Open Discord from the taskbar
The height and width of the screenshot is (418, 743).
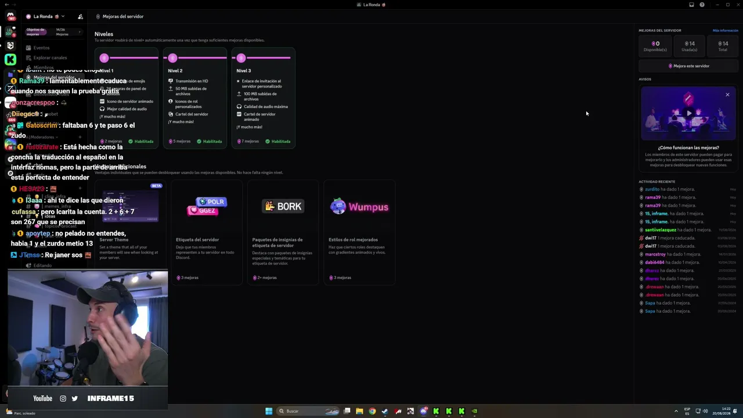[x=424, y=411]
